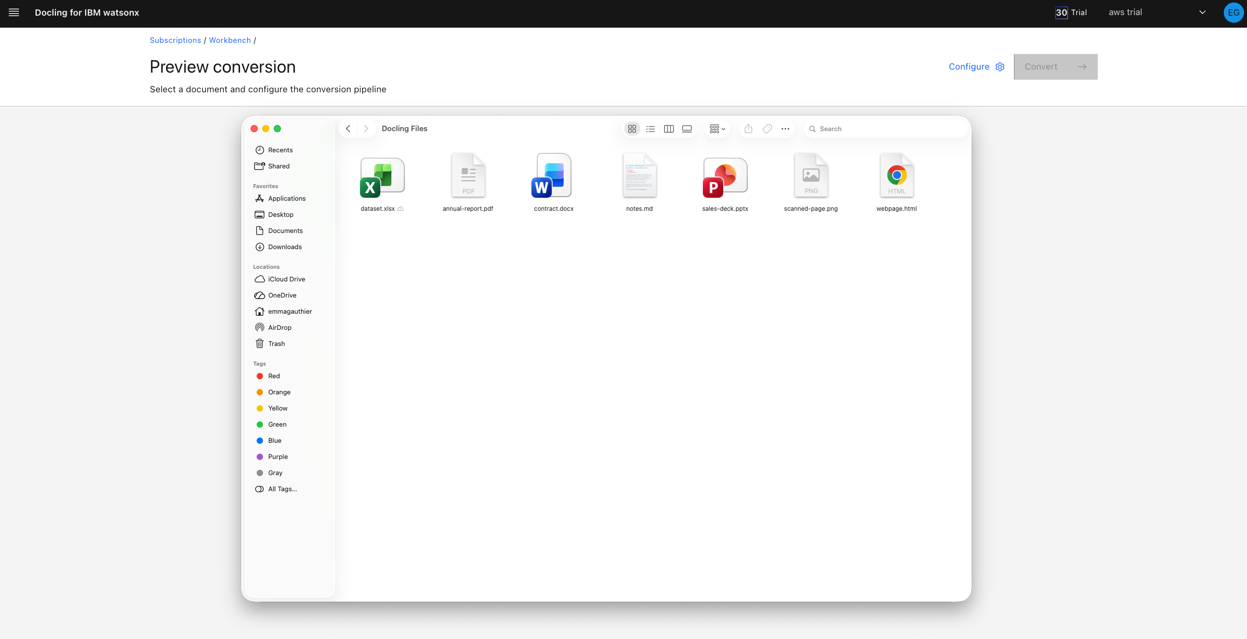Select the webpage.html file icon
The width and height of the screenshot is (1247, 639).
[897, 175]
